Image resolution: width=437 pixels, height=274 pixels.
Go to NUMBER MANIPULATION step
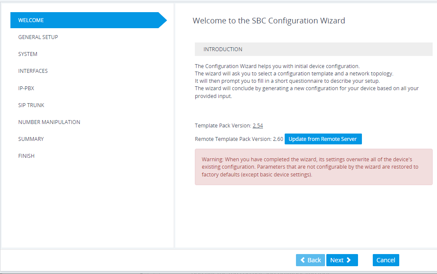tap(49, 122)
